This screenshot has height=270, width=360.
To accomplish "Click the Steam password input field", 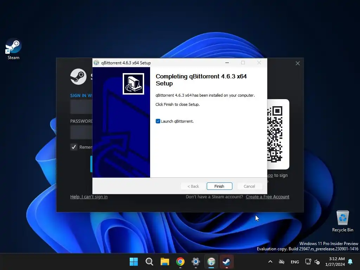I will pyautogui.click(x=81, y=133).
